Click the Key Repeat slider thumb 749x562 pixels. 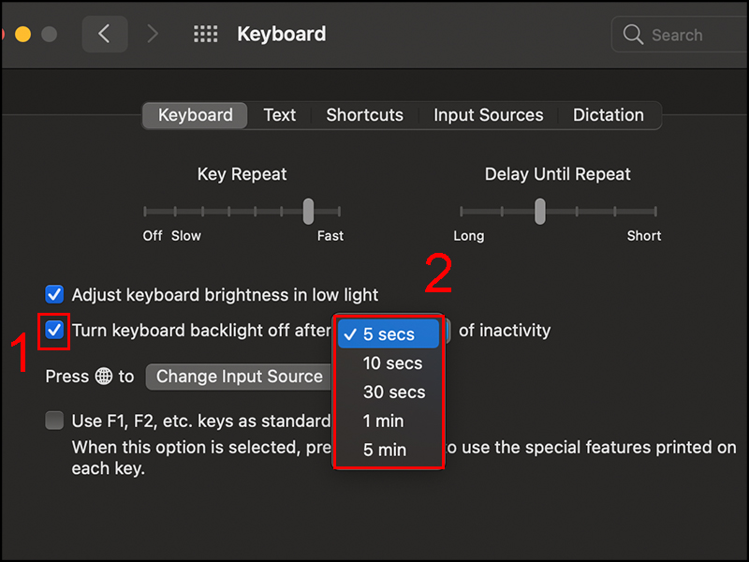(308, 212)
